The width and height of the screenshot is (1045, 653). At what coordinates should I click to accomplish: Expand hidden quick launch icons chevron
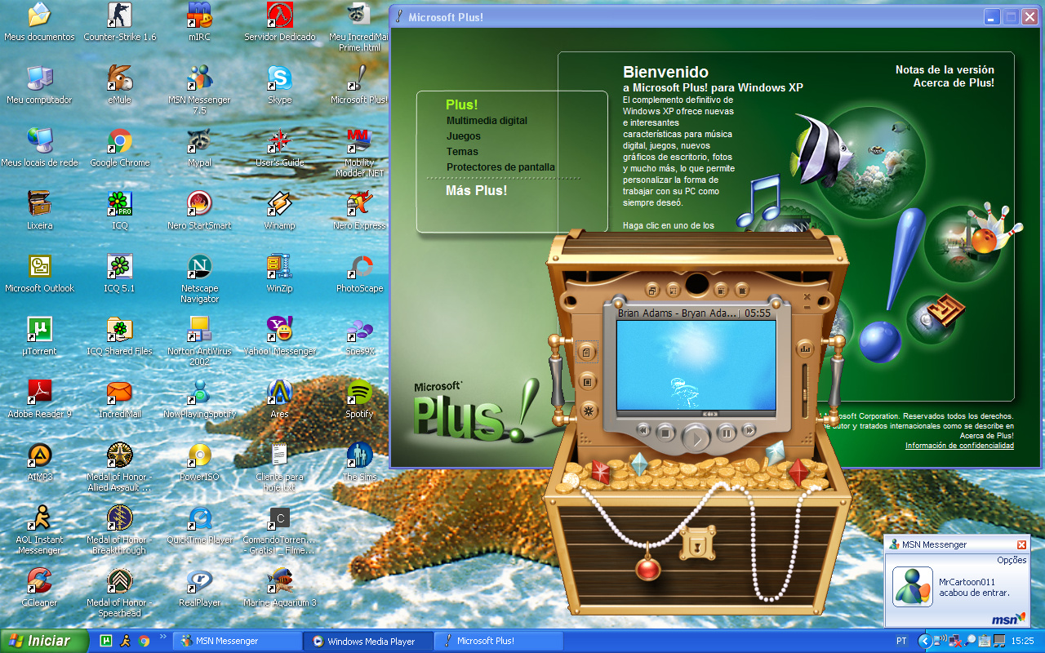point(162,637)
